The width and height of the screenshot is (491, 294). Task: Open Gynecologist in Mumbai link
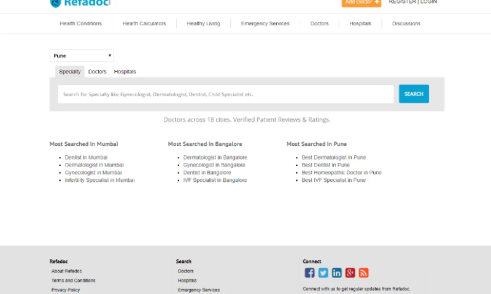point(93,173)
